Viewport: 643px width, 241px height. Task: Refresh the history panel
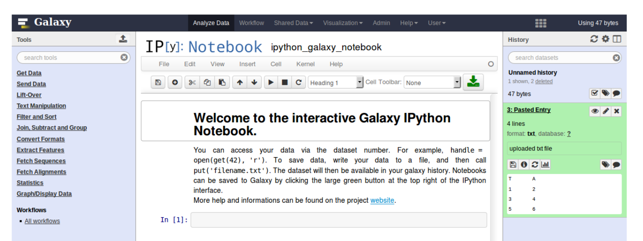click(x=595, y=39)
